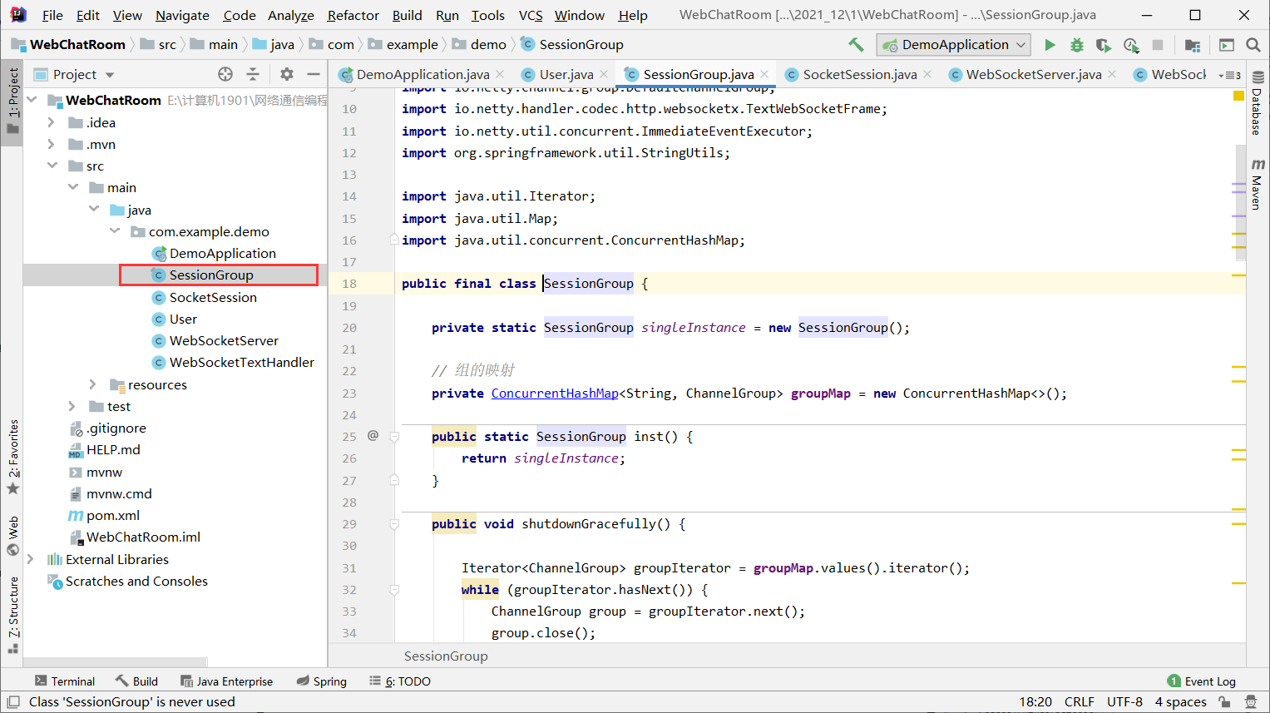Collapse all nodes in Project tree
Image resolution: width=1270 pixels, height=713 pixels.
click(254, 74)
